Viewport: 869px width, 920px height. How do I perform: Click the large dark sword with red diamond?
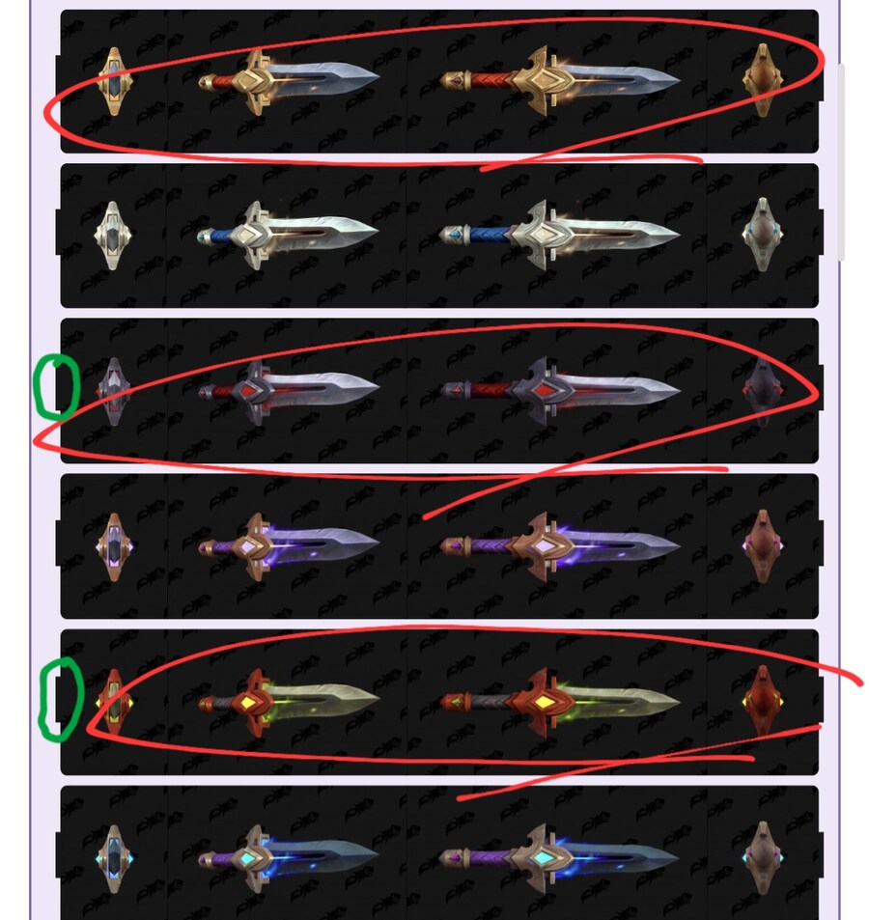click(560, 390)
